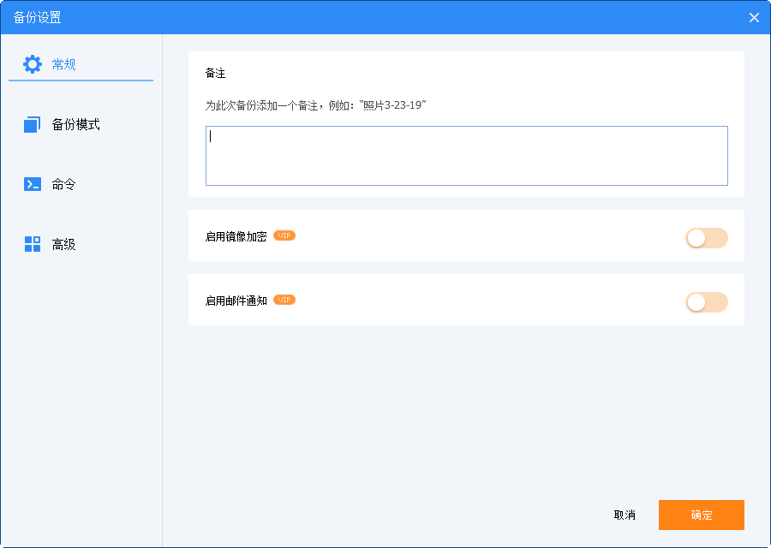The image size is (771, 548).
Task: Select the 备份模式 stacked-squares icon
Action: pos(33,125)
